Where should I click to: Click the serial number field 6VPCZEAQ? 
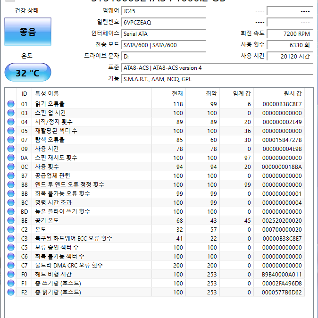[x=163, y=22]
